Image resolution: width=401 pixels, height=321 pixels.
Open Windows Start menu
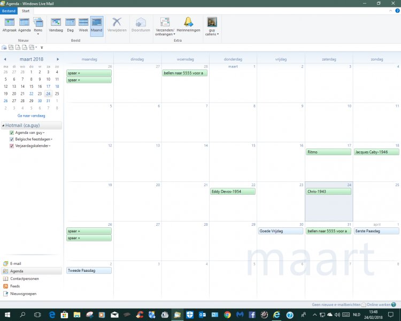pyautogui.click(x=7, y=315)
